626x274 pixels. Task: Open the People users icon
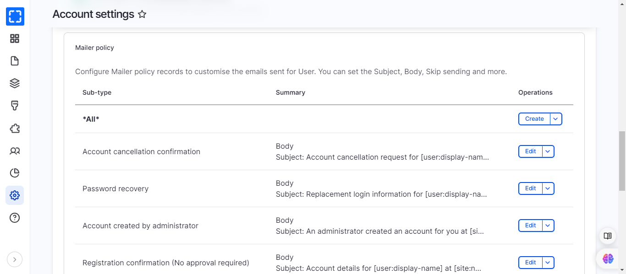click(x=15, y=150)
